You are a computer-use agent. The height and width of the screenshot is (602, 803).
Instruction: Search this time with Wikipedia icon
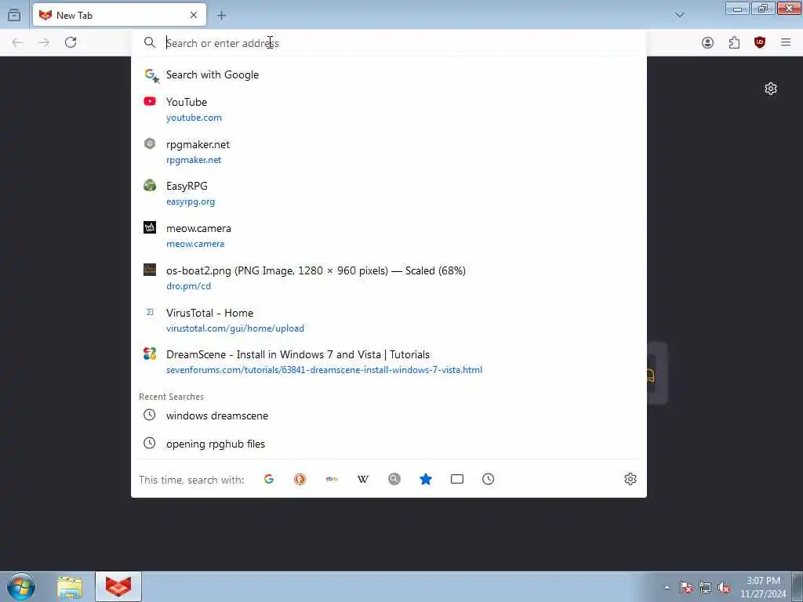(x=363, y=479)
